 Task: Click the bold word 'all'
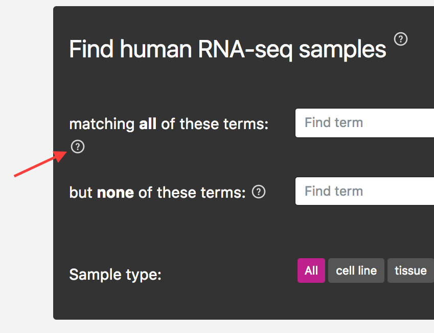pyautogui.click(x=148, y=124)
